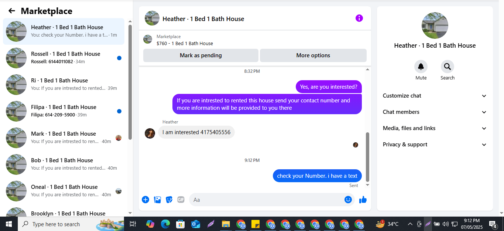Go back using the Marketplace arrow

[12, 11]
